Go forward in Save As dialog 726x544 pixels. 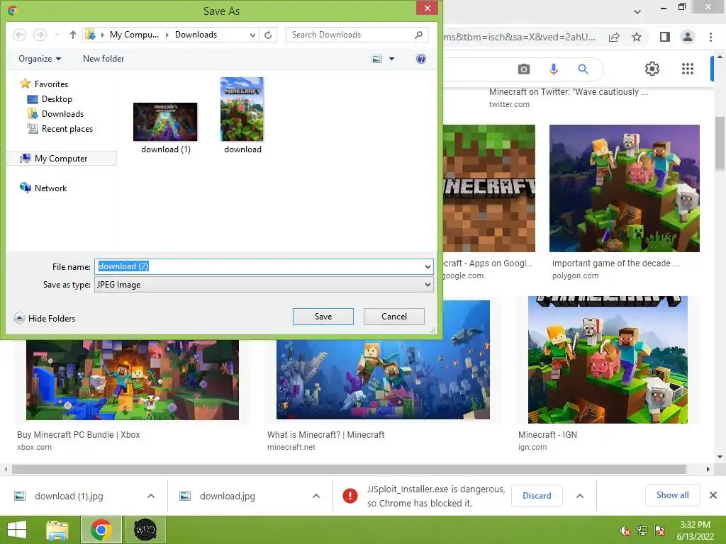pos(40,35)
